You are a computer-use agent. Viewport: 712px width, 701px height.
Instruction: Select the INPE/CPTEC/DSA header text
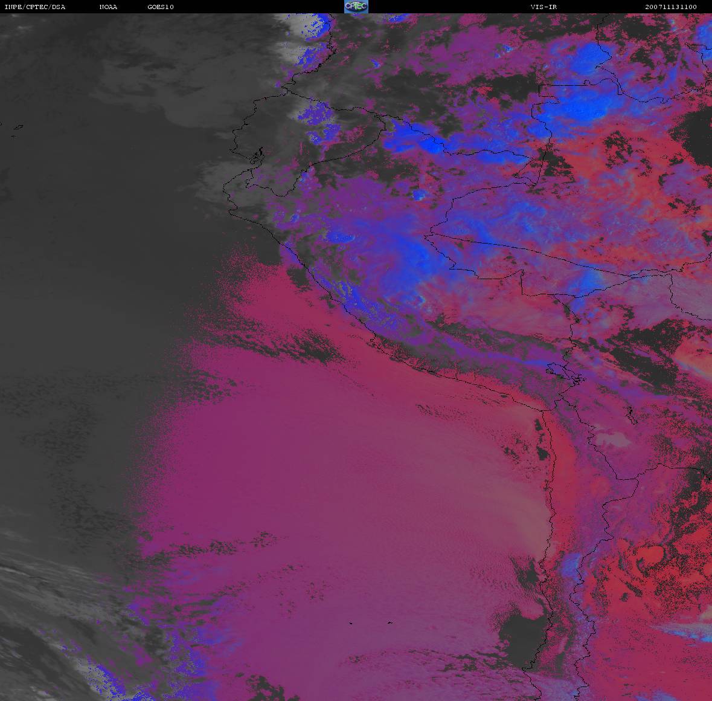[35, 7]
